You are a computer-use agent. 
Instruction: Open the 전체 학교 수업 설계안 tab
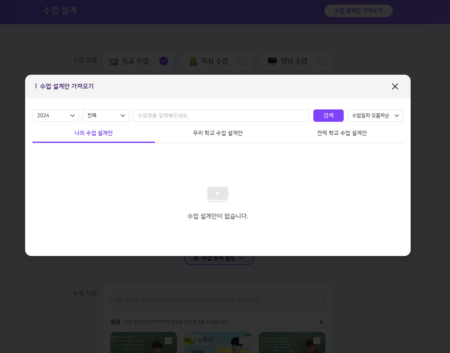point(342,133)
